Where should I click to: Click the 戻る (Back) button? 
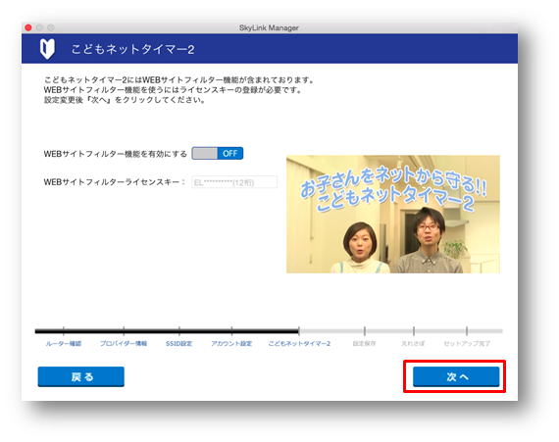[81, 376]
